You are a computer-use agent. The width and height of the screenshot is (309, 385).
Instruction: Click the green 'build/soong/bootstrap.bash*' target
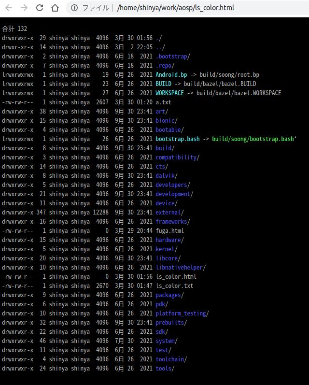click(254, 139)
